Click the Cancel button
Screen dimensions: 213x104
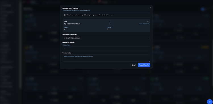click(133, 65)
